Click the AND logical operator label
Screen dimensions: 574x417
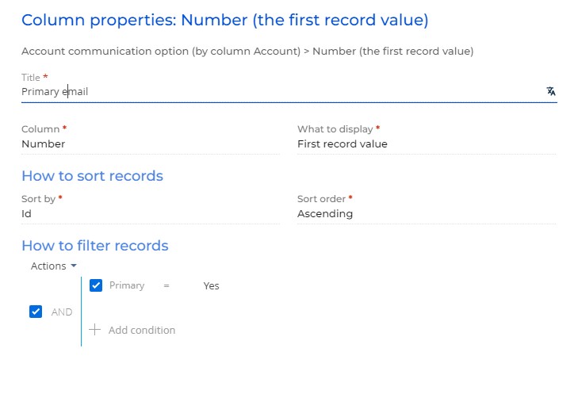coord(62,312)
